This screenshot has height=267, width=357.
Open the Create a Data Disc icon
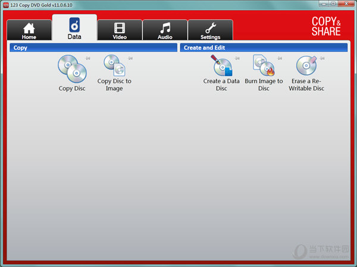[x=221, y=65]
